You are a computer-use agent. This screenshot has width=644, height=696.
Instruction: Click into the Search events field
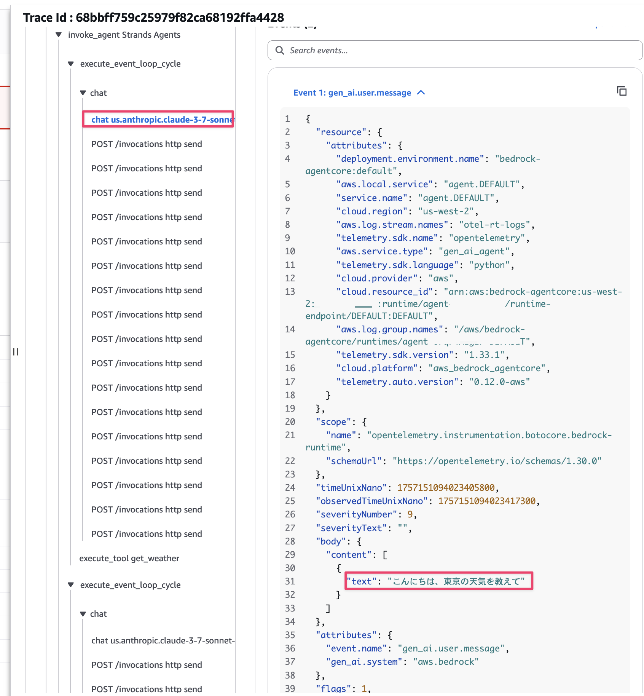[455, 50]
